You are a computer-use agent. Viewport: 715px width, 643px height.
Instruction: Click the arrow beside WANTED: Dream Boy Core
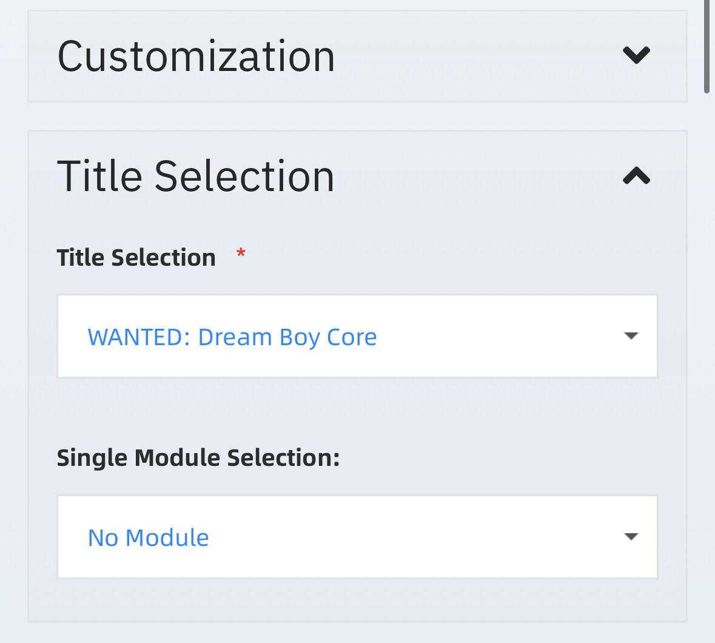click(631, 336)
